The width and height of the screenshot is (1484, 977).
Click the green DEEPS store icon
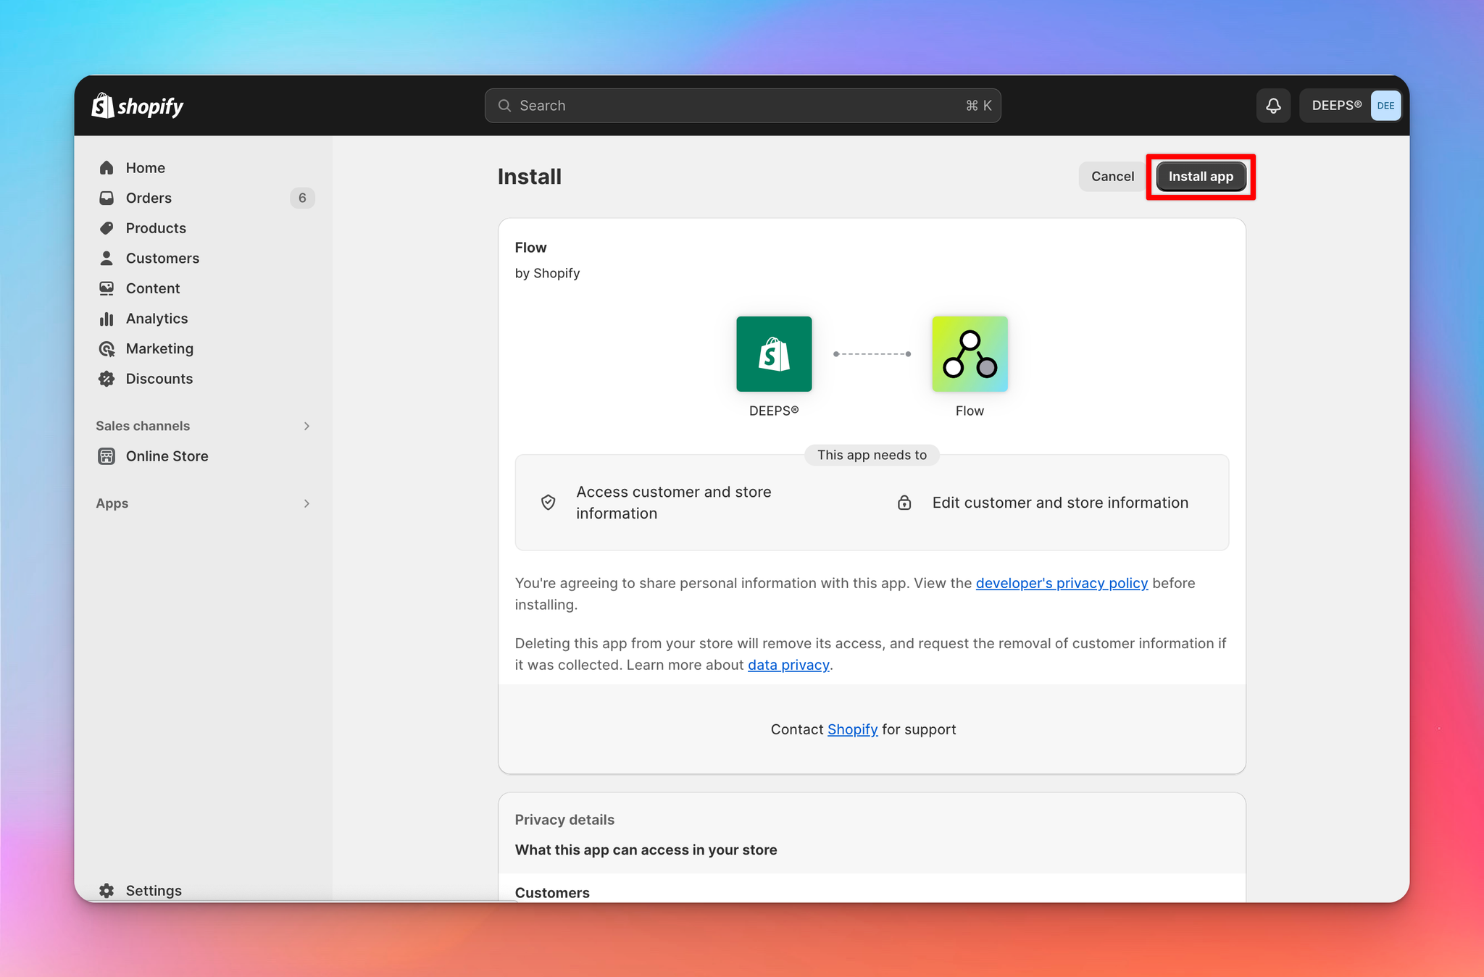click(x=774, y=354)
